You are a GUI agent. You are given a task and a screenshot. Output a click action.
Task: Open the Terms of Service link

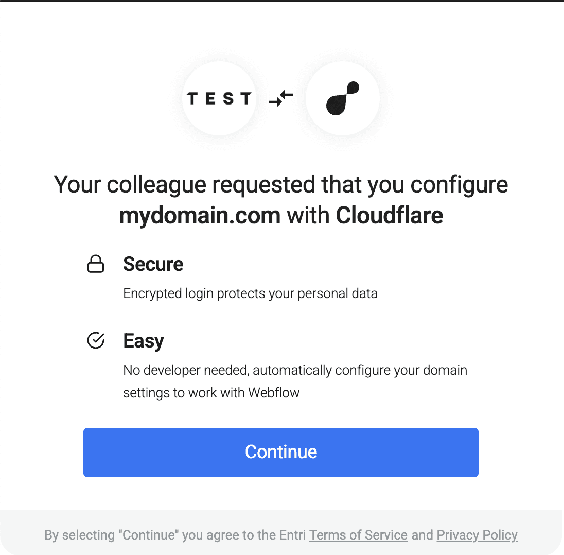click(358, 535)
